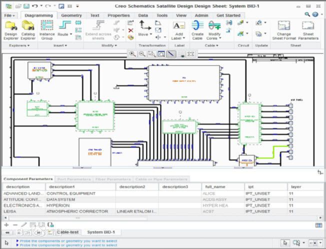Select the Component Parameters tab
Image resolution: width=326 pixels, height=249 pixels.
coord(28,179)
